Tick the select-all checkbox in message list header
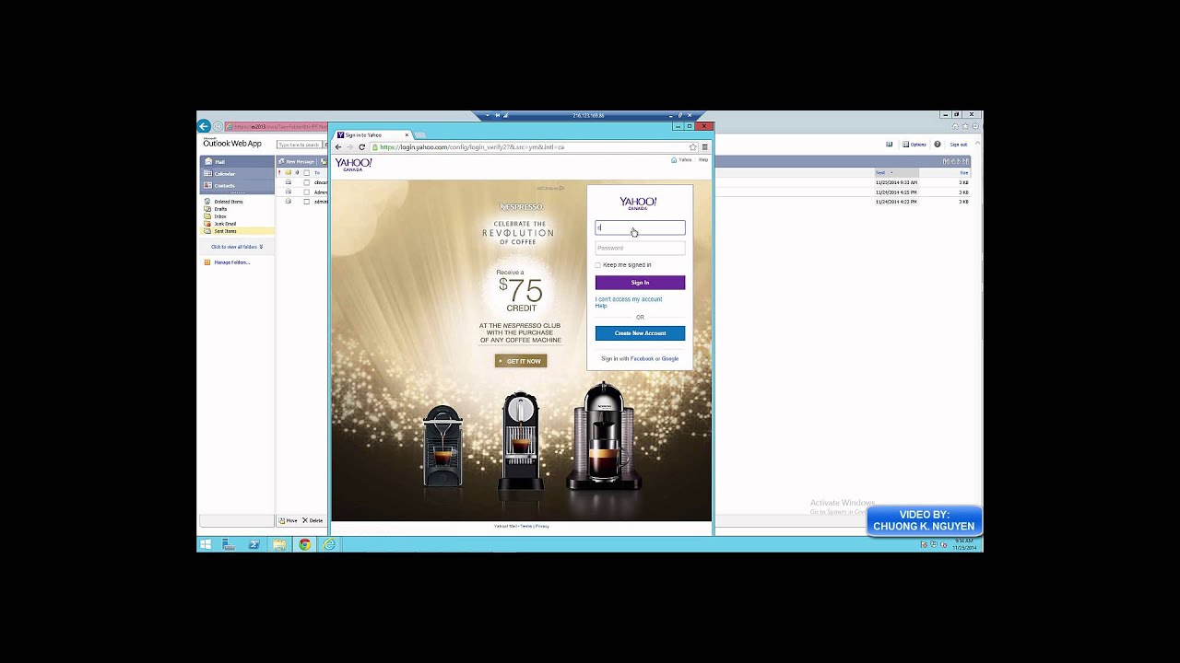Screen dimensions: 1180x663 coord(307,172)
